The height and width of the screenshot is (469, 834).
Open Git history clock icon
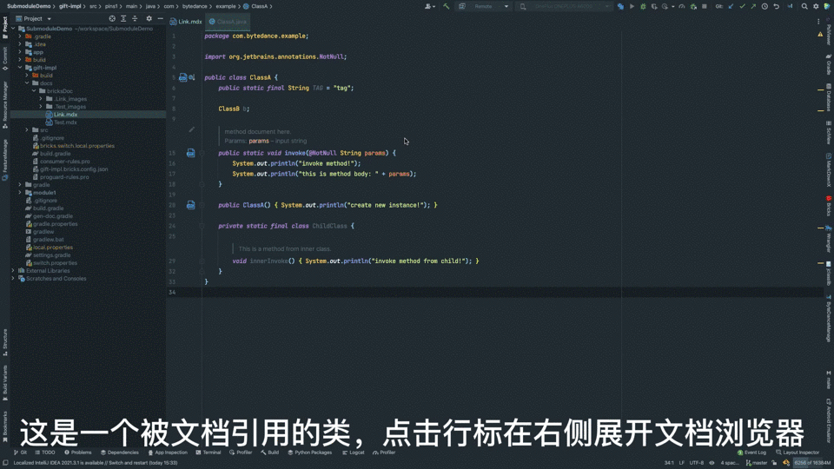(x=764, y=6)
